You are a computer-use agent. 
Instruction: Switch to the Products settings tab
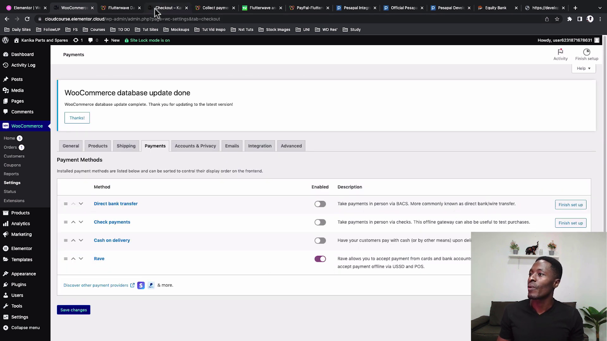point(98,146)
